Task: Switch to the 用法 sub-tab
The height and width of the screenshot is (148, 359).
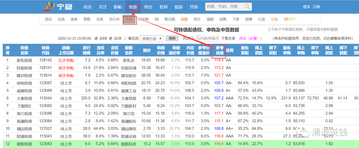Action: point(48,19)
